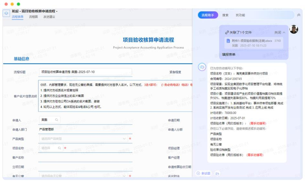Collapse assistant panel with double-chevron icon
Viewport: 305px width, 181px height.
[298, 15]
